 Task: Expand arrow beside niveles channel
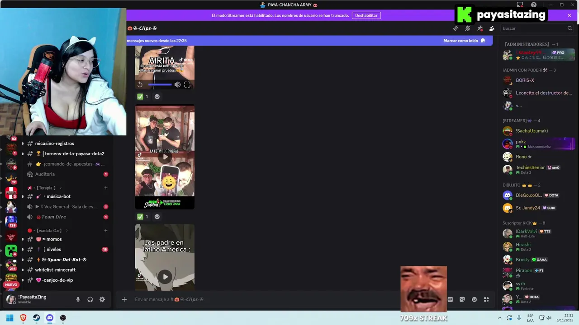pos(23,250)
